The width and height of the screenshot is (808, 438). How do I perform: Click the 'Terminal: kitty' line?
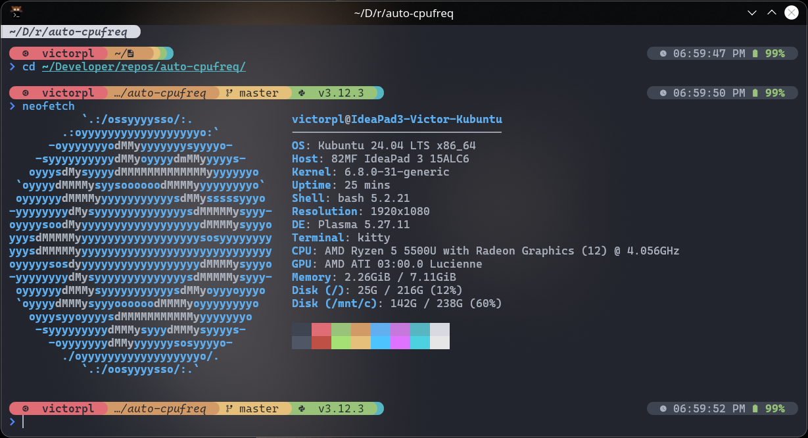pyautogui.click(x=341, y=237)
